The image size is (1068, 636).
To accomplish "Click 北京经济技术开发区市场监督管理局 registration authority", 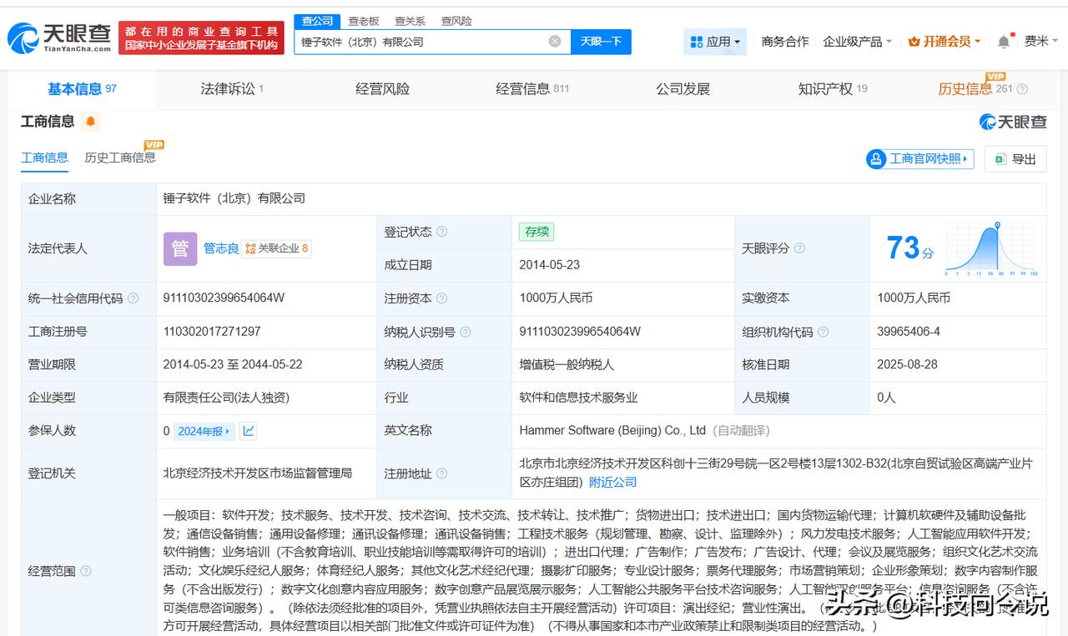I will click(x=257, y=473).
